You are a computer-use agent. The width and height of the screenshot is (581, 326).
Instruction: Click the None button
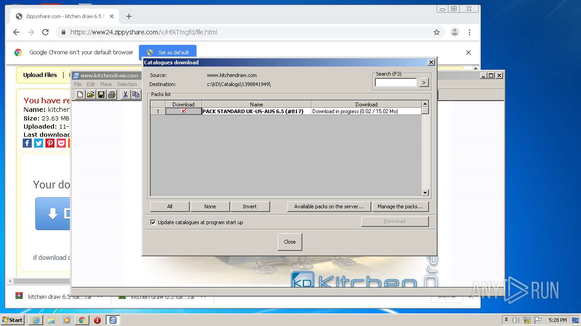click(x=210, y=206)
